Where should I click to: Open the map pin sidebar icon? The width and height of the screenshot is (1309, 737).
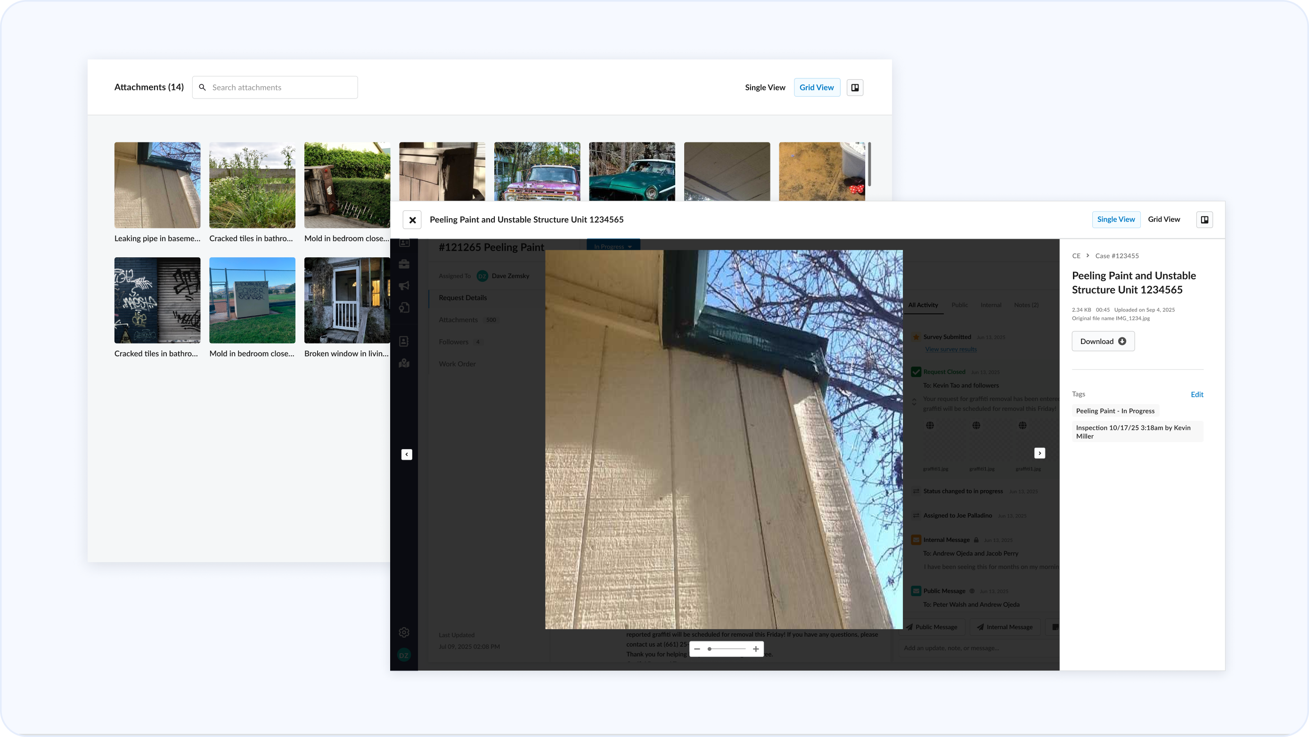click(x=404, y=363)
